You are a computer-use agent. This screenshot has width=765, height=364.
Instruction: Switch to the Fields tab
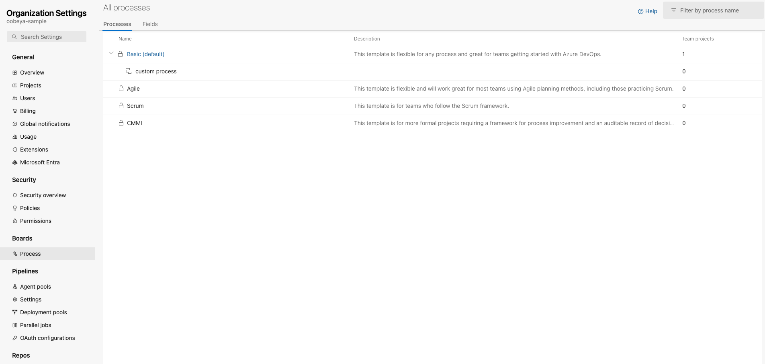coord(150,24)
